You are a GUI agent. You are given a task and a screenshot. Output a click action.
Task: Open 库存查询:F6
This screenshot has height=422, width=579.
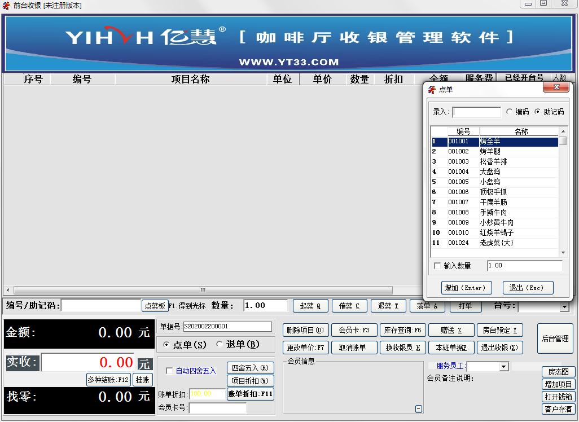pyautogui.click(x=402, y=330)
